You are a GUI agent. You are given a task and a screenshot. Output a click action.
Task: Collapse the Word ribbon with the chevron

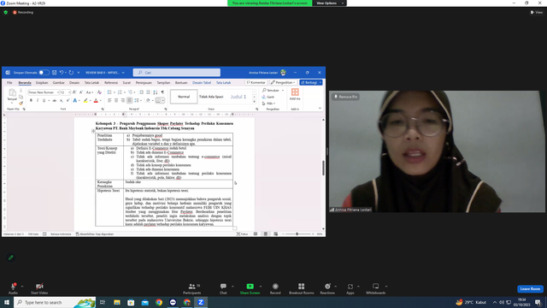pyautogui.click(x=320, y=109)
